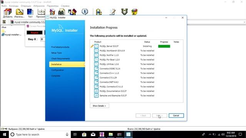Open the Action Center notification icon
This screenshot has height=138, width=246.
[x=240, y=135]
